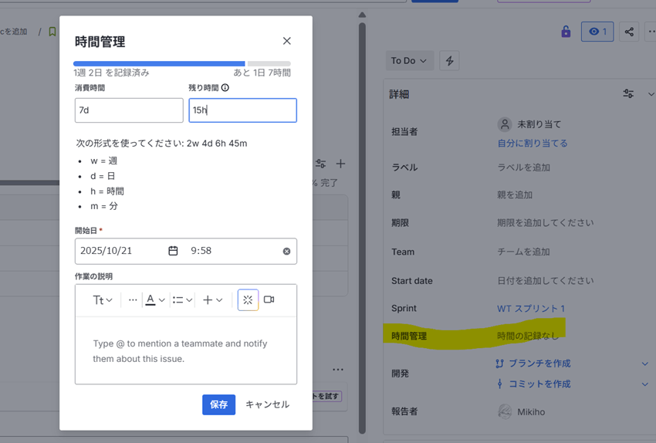This screenshot has width=656, height=443.
Task: Click the 詳細 panel settings sliders icon
Action: pos(628,93)
